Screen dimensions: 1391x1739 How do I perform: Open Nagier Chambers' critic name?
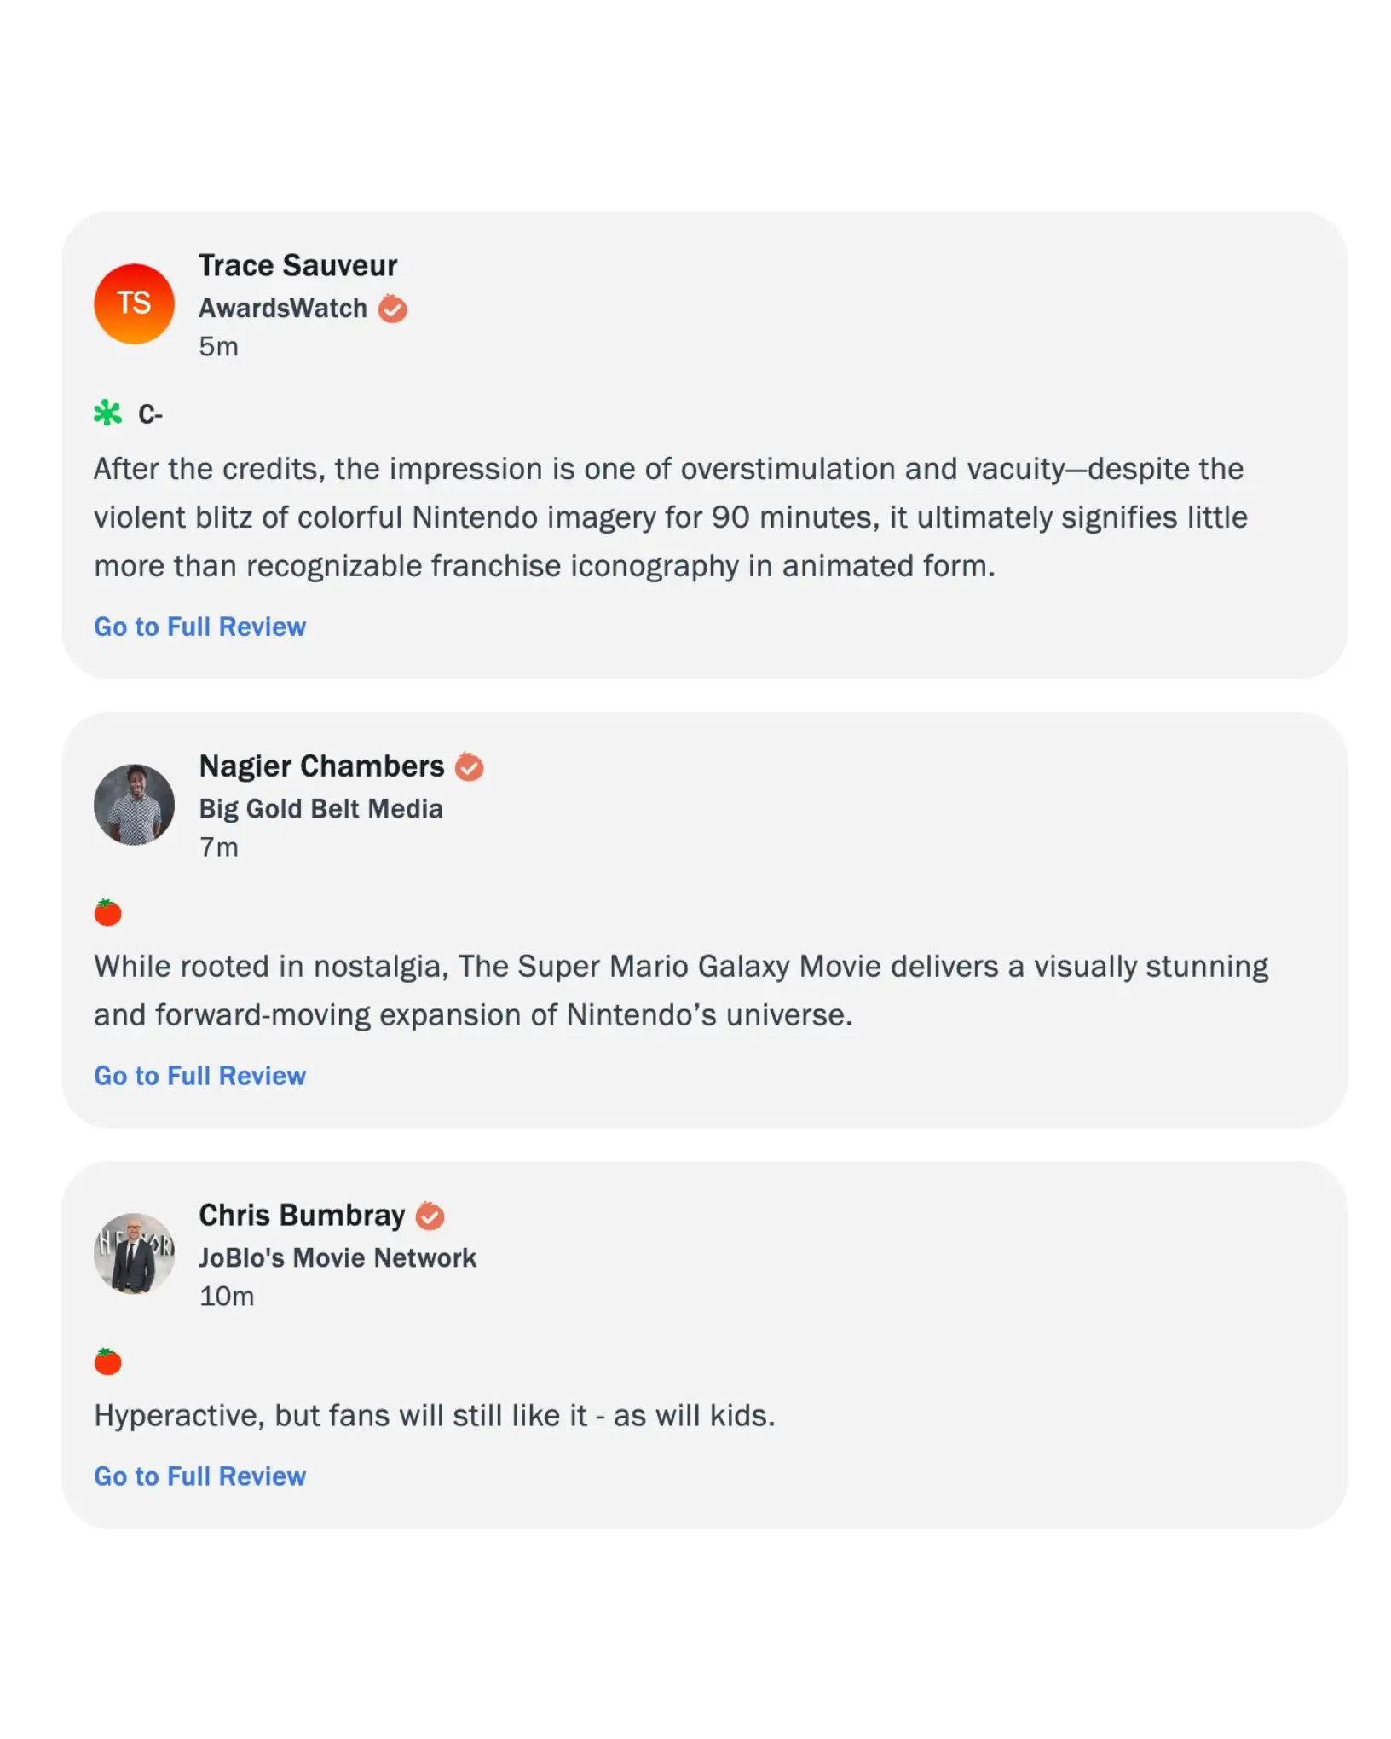click(321, 766)
